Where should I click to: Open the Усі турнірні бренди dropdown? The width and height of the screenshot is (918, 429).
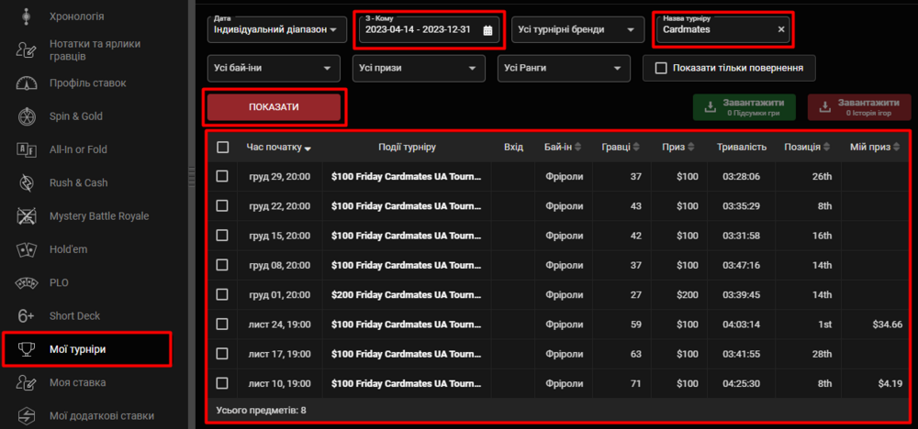tap(577, 29)
